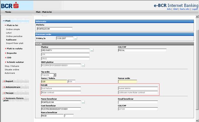Expand the Schimb valutar submenu

pos(15,62)
